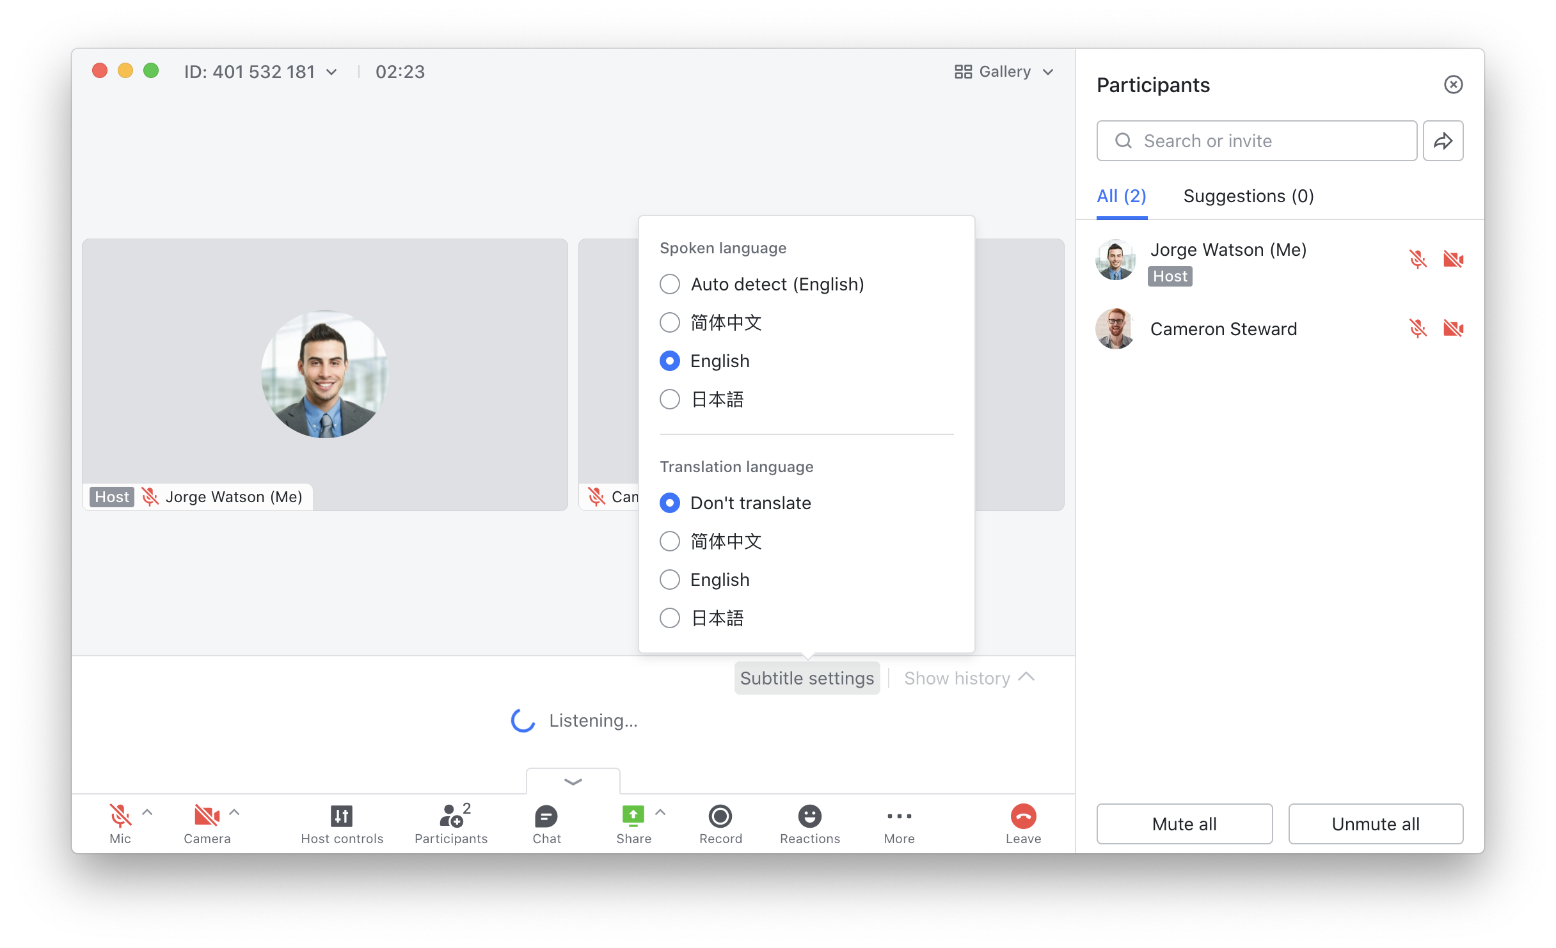This screenshot has height=948, width=1556.
Task: Click the Unmute all button
Action: 1376,824
